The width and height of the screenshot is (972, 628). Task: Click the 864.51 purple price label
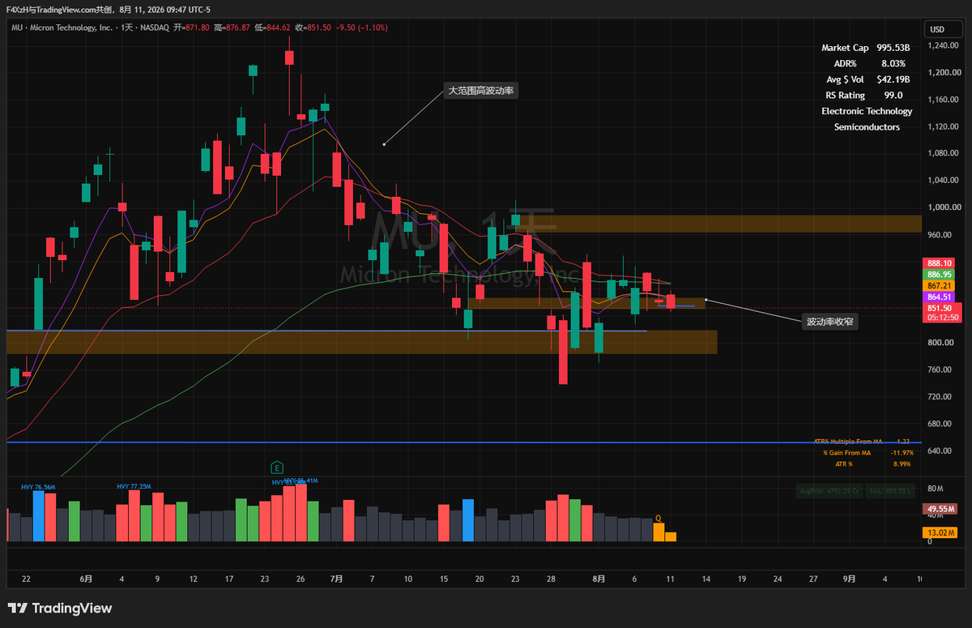pyautogui.click(x=939, y=297)
